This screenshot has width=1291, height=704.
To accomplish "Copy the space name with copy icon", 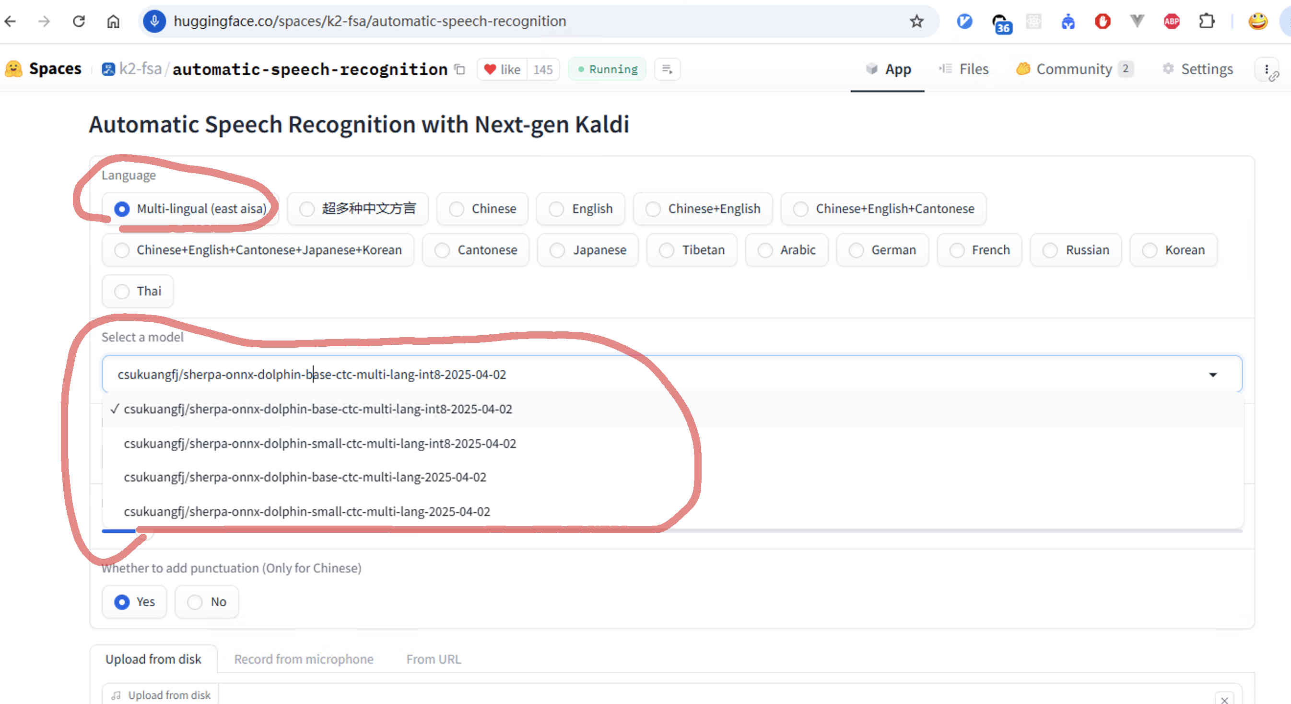I will (x=459, y=69).
